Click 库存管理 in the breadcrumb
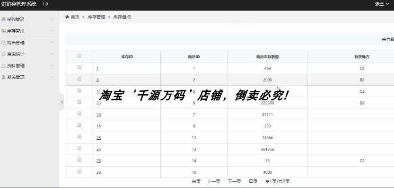Image resolution: width=394 pixels, height=188 pixels. (96, 17)
